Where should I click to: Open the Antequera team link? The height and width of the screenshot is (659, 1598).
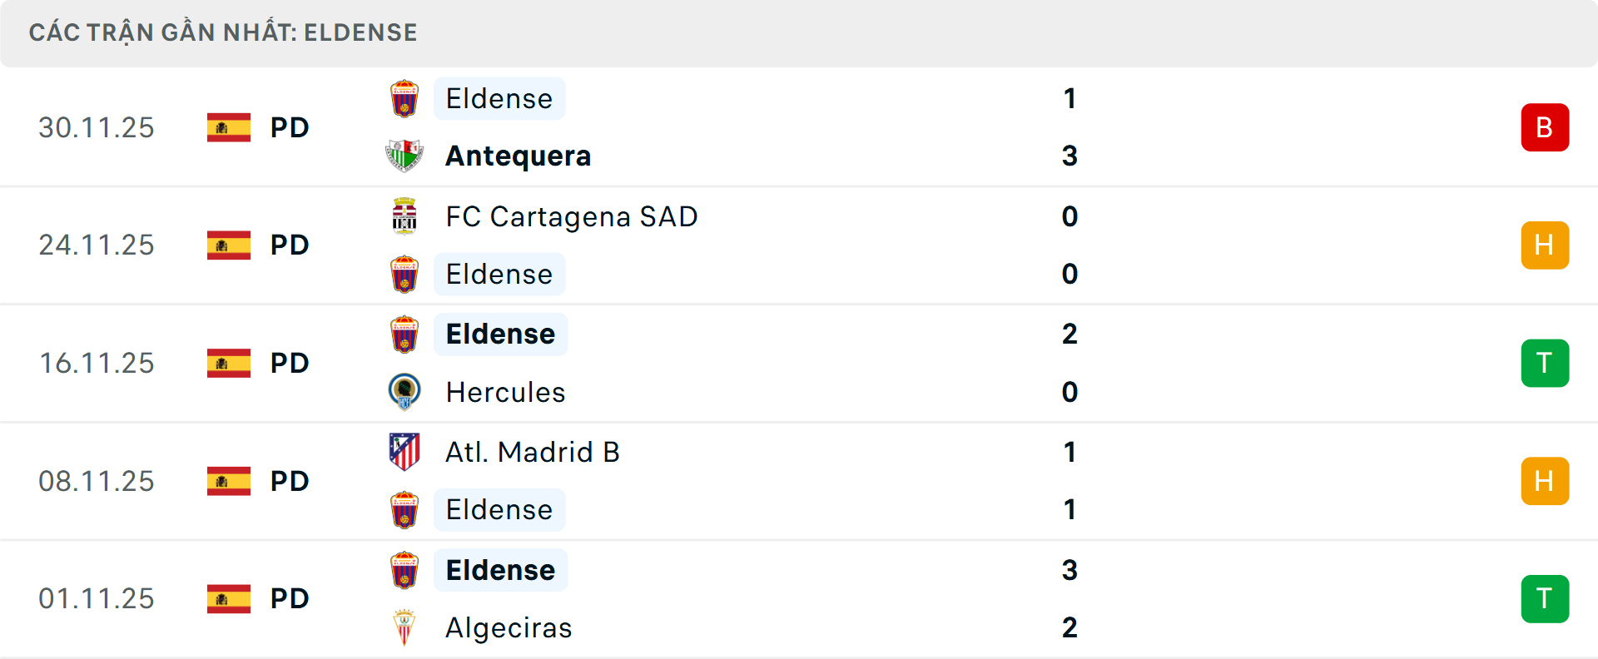518,156
